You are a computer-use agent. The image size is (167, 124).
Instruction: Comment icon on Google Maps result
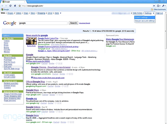(x=57, y=95)
